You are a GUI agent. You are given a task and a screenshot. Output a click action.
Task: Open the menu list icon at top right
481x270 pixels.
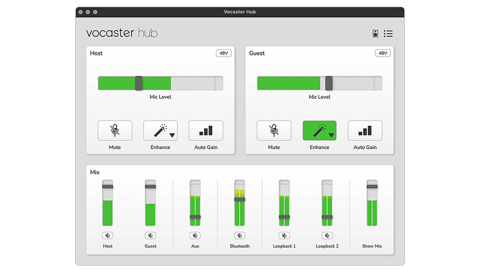pos(388,33)
